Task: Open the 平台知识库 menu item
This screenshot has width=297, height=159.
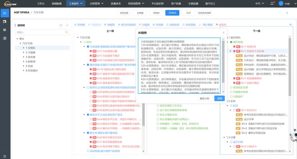Action: click(158, 3)
